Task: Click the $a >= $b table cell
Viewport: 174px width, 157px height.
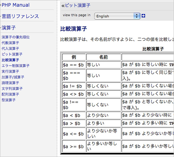Action: (74, 146)
